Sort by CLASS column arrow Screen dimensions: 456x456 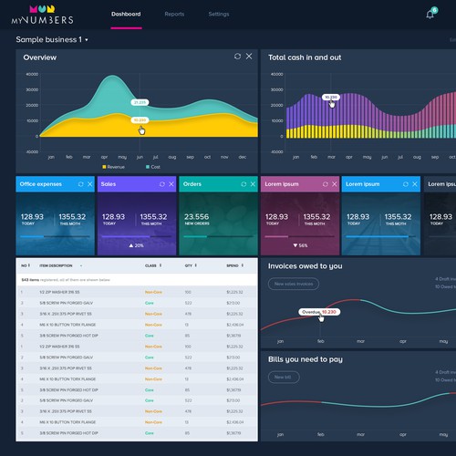(x=161, y=265)
